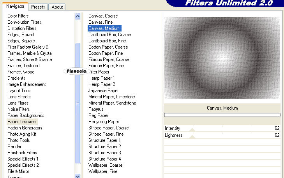Choose Cardboard Box, Fine filter
Image resolution: width=284 pixels, height=178 pixels.
point(107,41)
